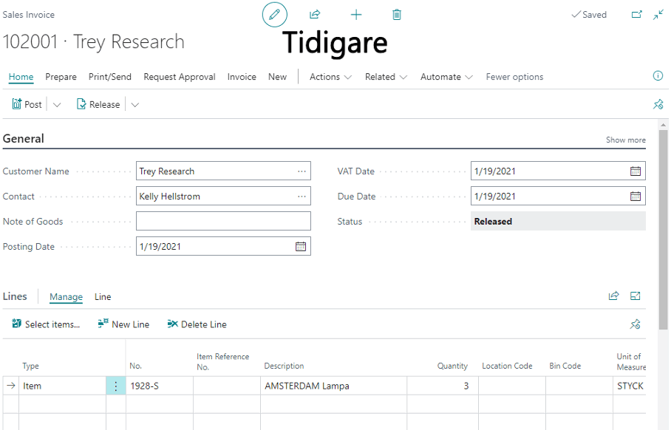Open calendar picker for Due Date
This screenshot has height=430, width=671.
point(636,197)
